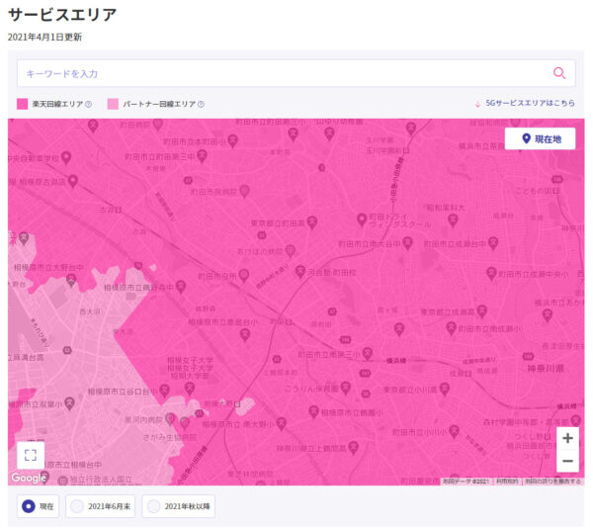Click the 相模原市立鵜野森中 school pin
This screenshot has height=532, width=593.
click(x=181, y=287)
